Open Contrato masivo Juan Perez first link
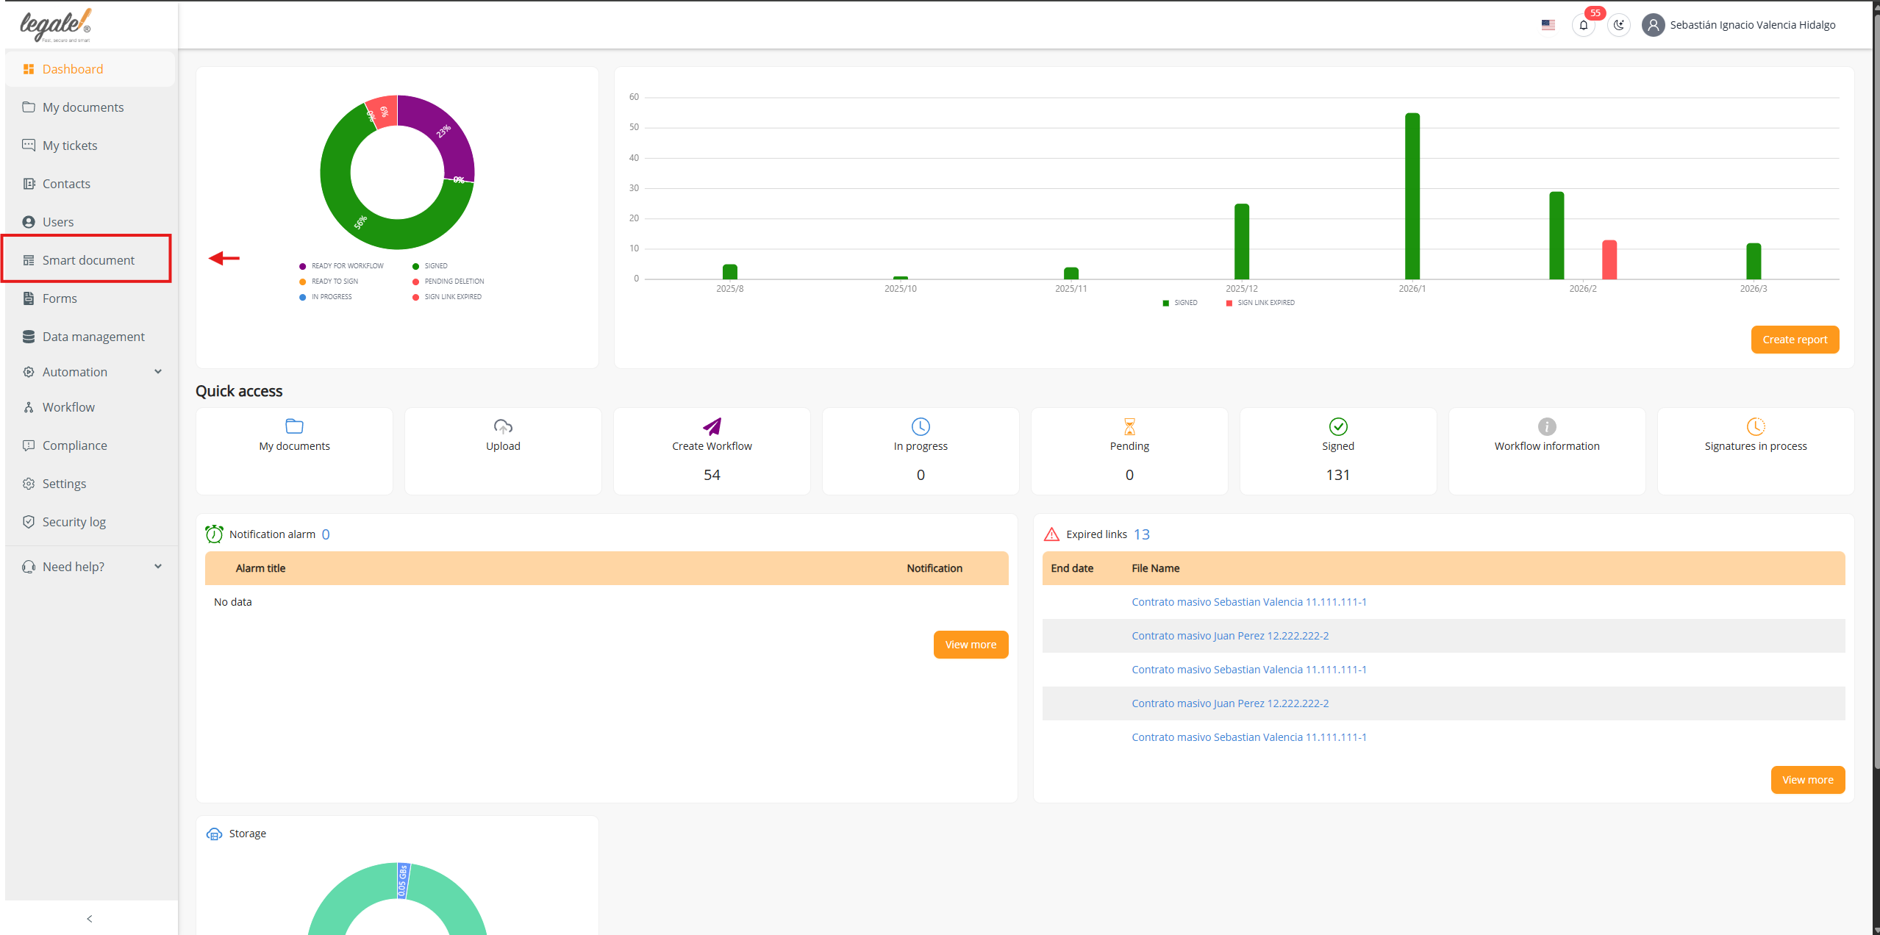 tap(1230, 636)
